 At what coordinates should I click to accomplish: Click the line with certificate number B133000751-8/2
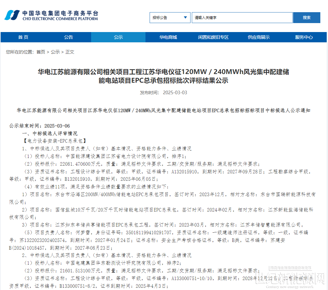tap(89, 286)
